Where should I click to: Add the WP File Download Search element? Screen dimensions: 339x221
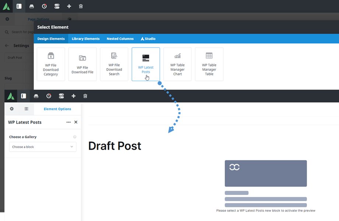[x=114, y=64]
